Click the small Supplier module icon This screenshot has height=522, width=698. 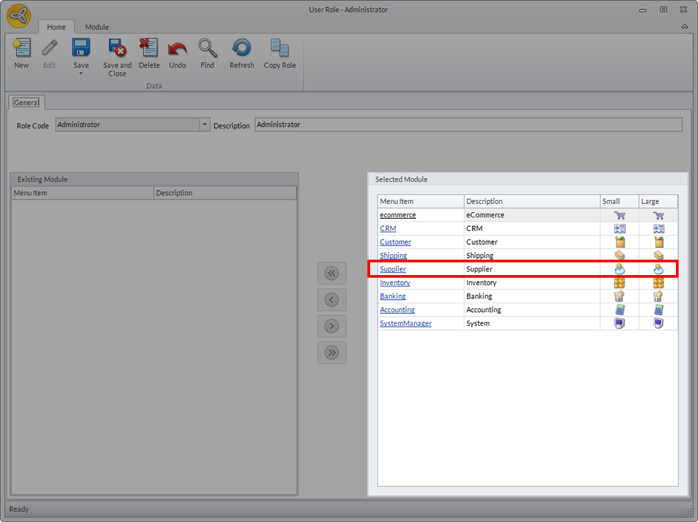[620, 269]
